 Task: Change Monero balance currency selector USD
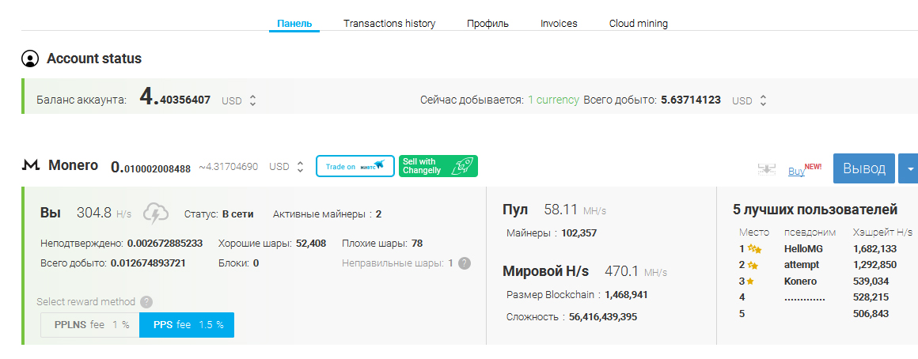(x=286, y=167)
